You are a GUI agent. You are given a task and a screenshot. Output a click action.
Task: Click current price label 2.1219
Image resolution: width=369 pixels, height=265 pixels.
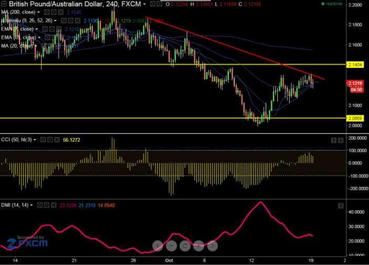(x=355, y=83)
